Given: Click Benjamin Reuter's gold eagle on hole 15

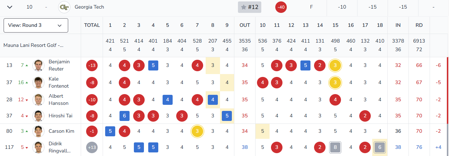Looking at the screenshot, I should 335,65.
